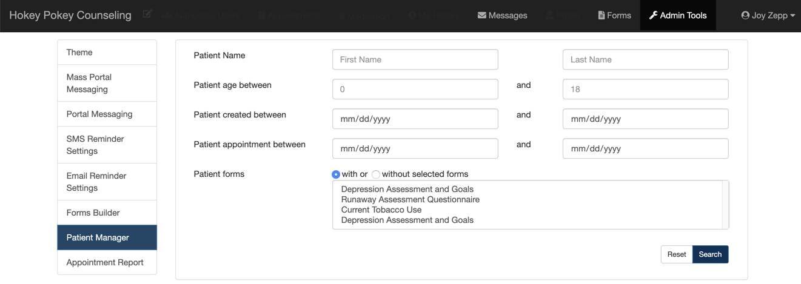Click the Reset button

(x=677, y=254)
